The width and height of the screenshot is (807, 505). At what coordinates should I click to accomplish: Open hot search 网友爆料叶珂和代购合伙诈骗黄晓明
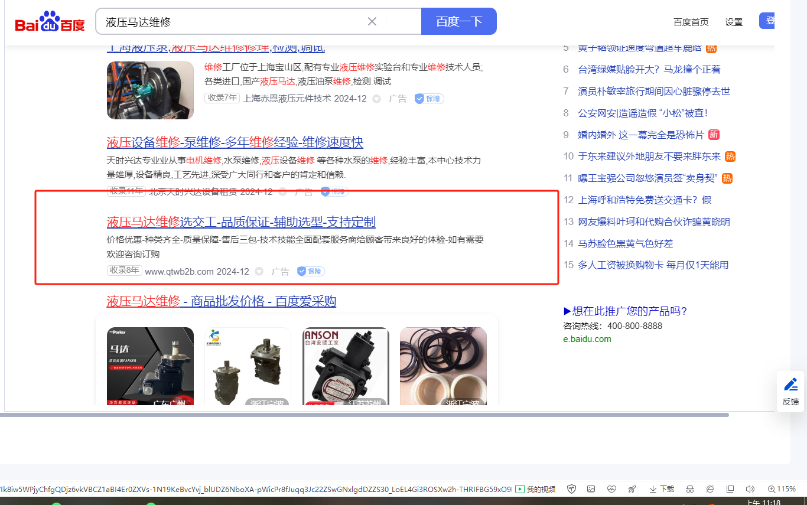[x=654, y=222]
